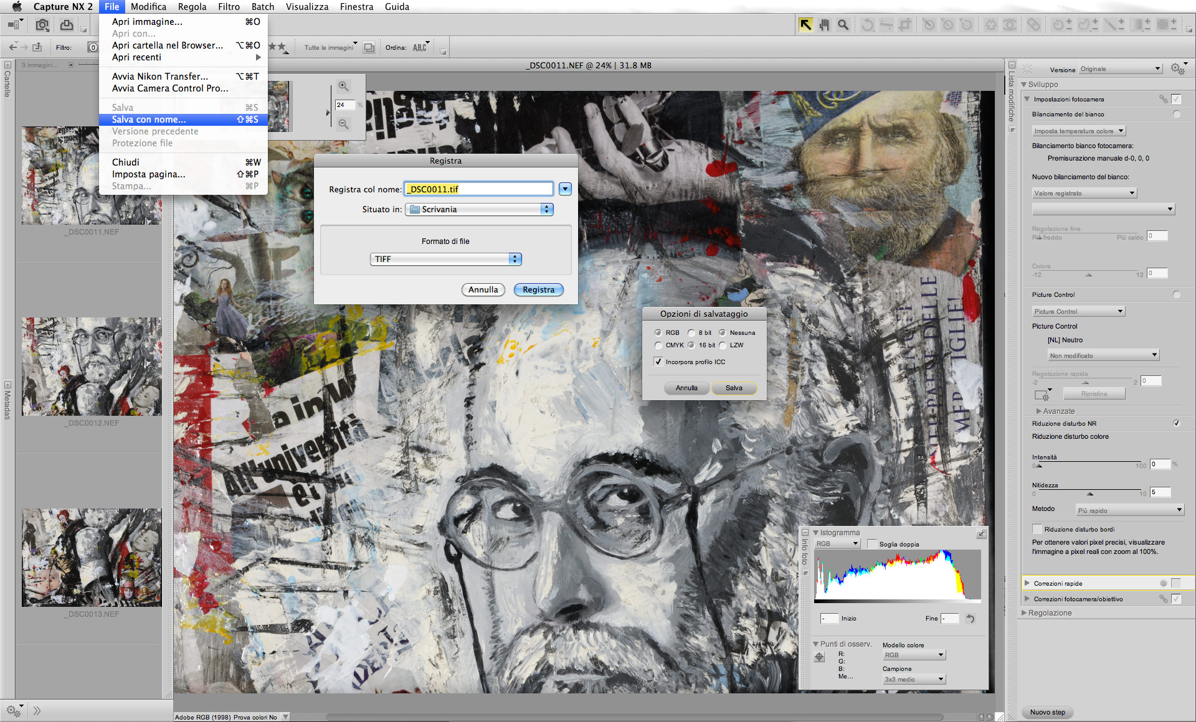The height and width of the screenshot is (722, 1196).
Task: Select the RGB radio button
Action: (658, 333)
